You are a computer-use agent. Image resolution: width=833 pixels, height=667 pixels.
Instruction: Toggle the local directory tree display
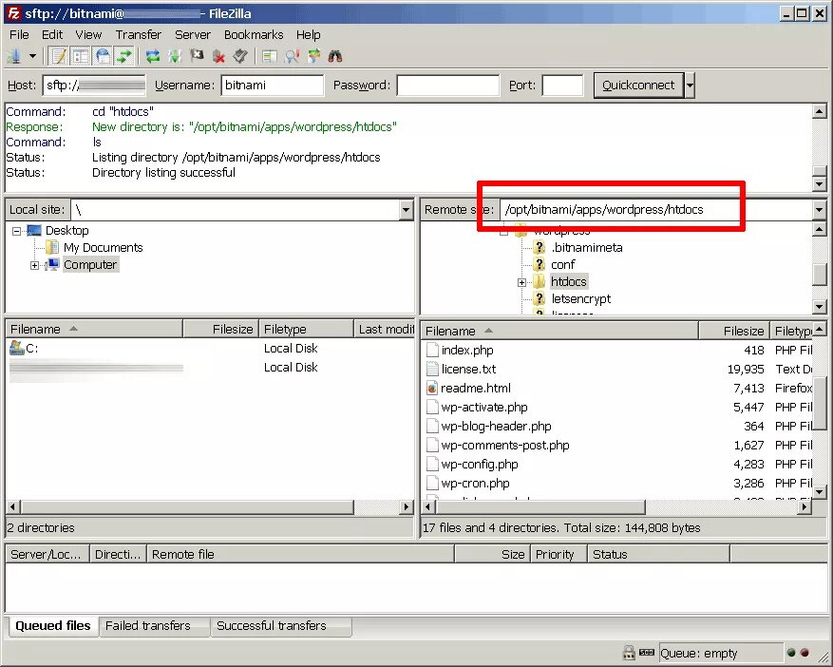[80, 56]
